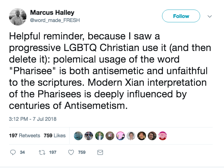
Task: Click the retweet count next to retweet icon
Action: [53, 152]
